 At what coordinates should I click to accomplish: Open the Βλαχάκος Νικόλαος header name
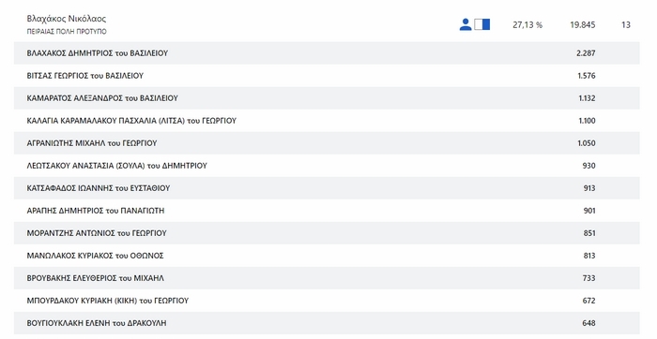[67, 19]
